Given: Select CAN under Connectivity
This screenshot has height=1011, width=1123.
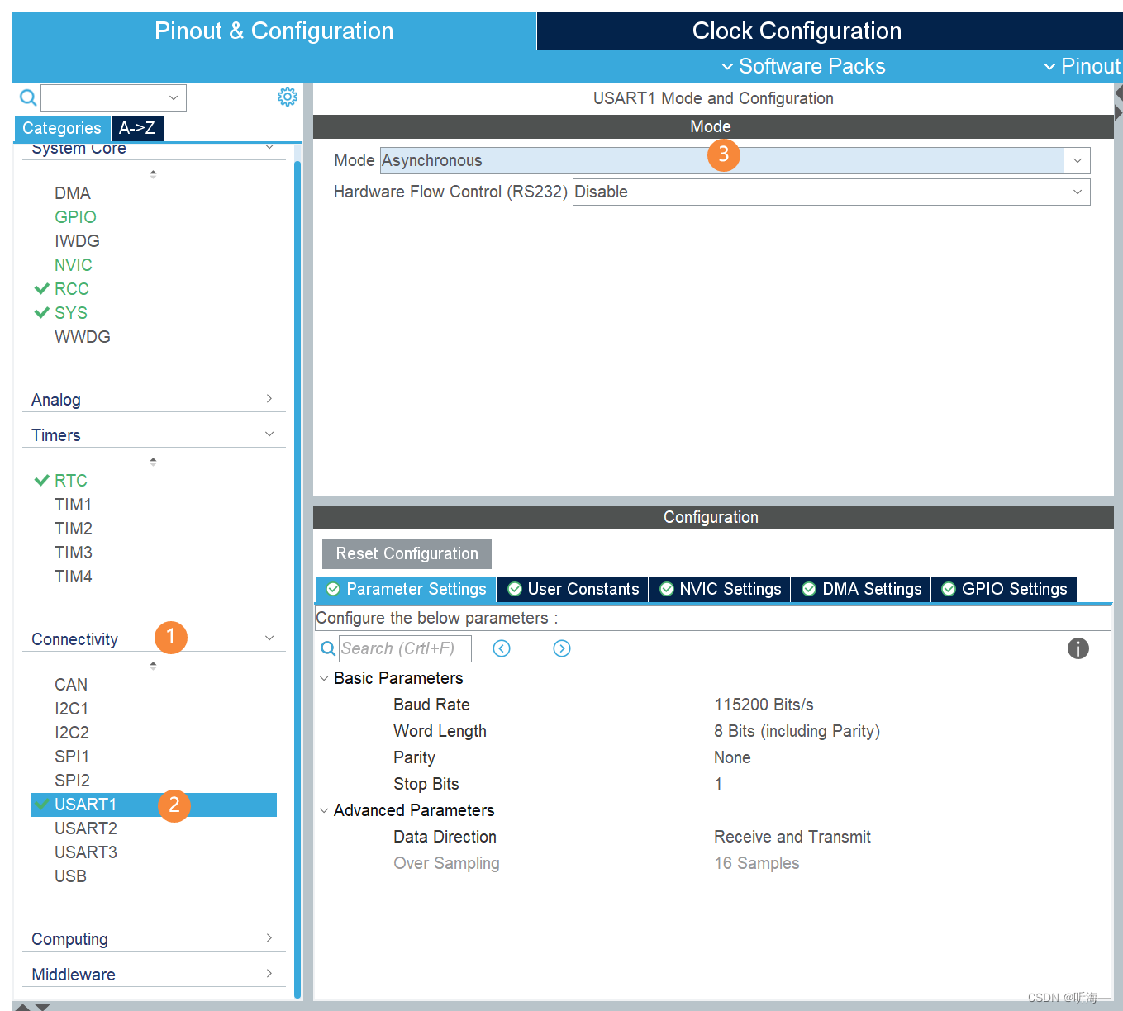Looking at the screenshot, I should coord(71,685).
